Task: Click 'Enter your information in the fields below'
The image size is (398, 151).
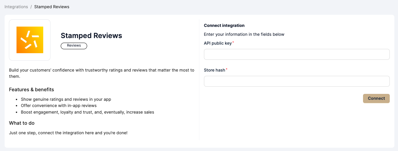Action: pyautogui.click(x=244, y=34)
